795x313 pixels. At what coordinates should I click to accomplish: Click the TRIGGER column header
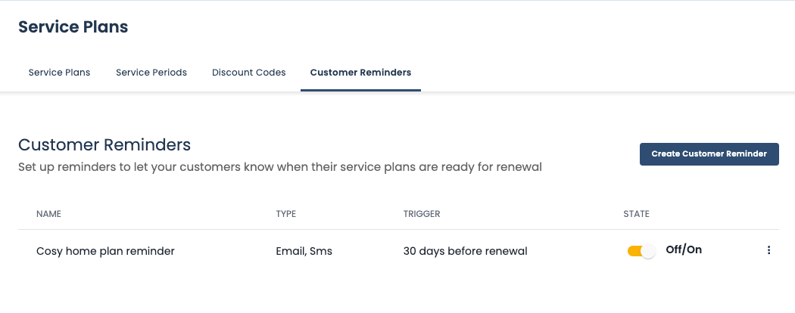[422, 214]
